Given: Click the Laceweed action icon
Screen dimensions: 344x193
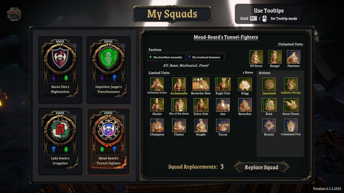Looking at the screenshot, I should (x=269, y=84).
